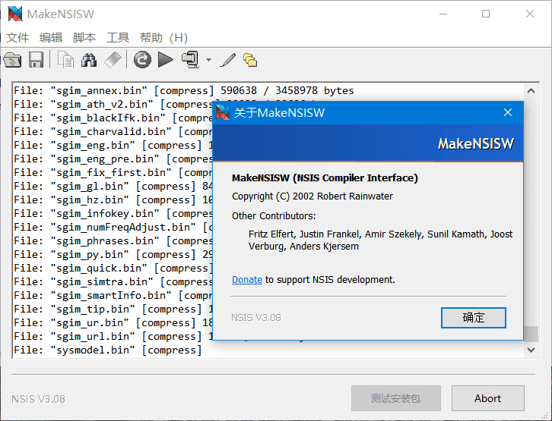552x421 pixels.
Task: Clear the log window with the eraser icon
Action: [x=113, y=59]
